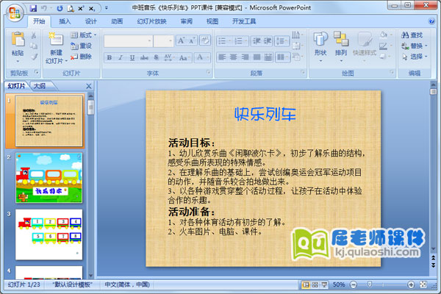Align text to the left
This screenshot has height=294, width=441.
click(222, 57)
